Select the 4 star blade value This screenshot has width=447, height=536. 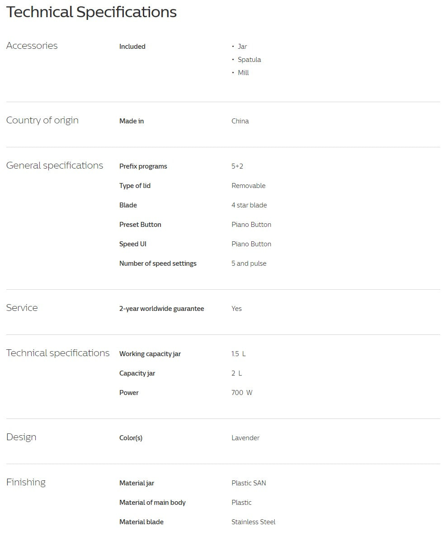click(249, 205)
